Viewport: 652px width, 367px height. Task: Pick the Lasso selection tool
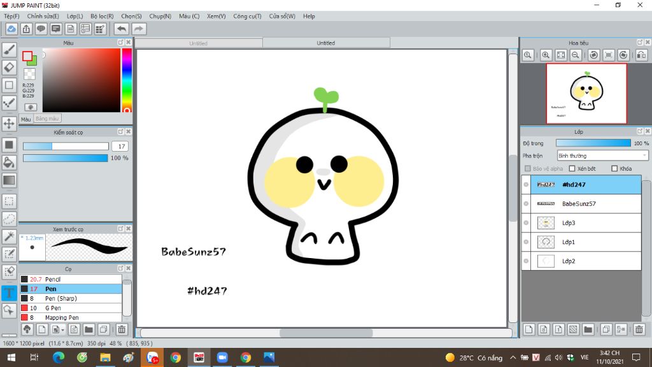(9, 219)
